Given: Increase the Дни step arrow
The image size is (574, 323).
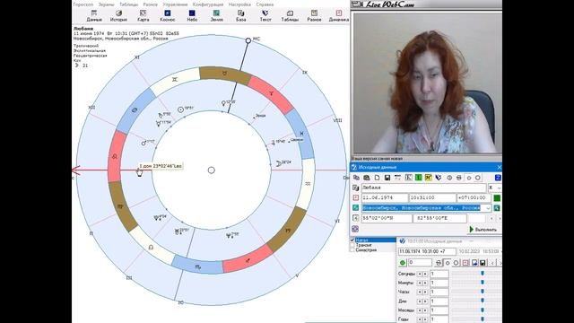Looking at the screenshot, I should point(425,301).
